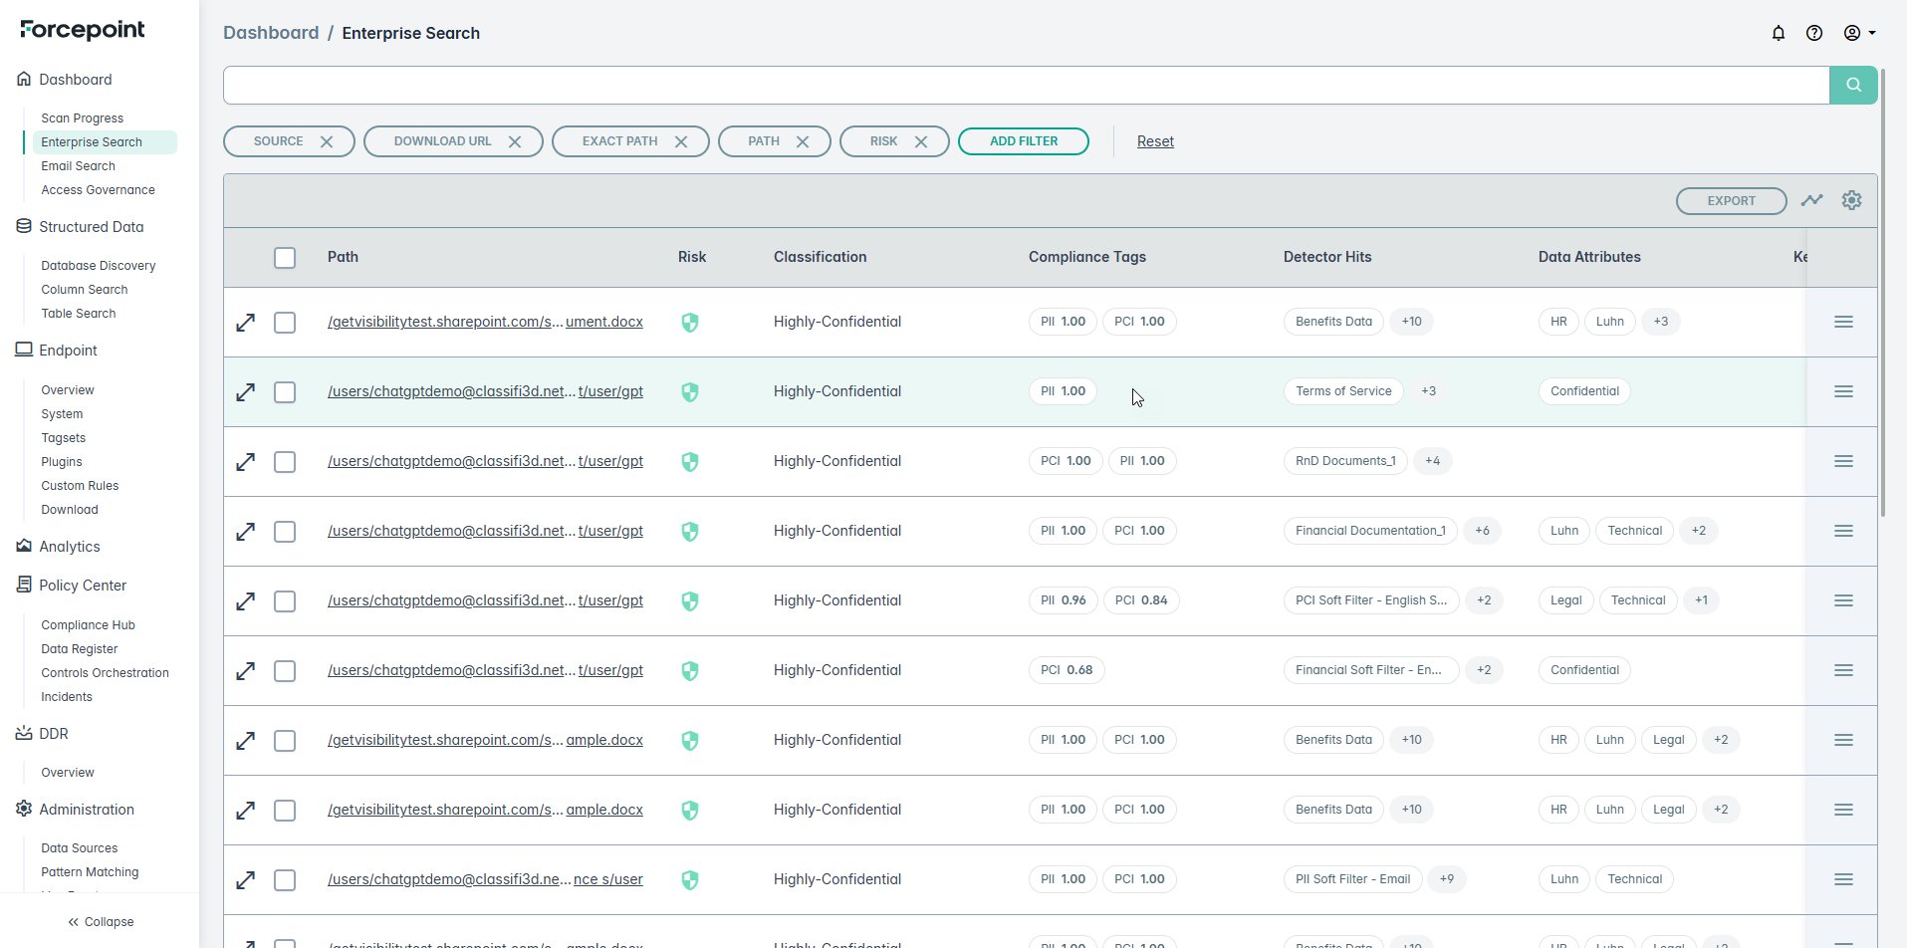Open the notifications bell
Viewport: 1907px width, 948px height.
pyautogui.click(x=1778, y=33)
